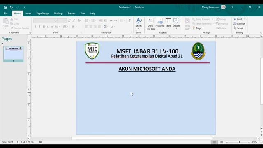Click the AKUN MICROSOFT ANDA heading
Image resolution: width=263 pixels, height=148 pixels.
(147, 69)
